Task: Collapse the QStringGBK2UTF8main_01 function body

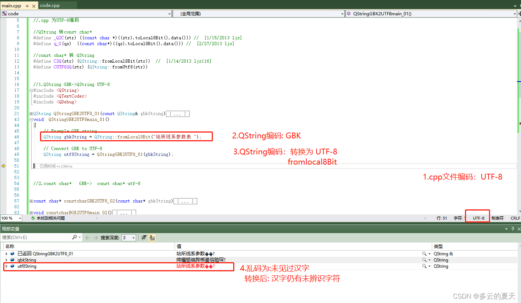Action: (31, 119)
